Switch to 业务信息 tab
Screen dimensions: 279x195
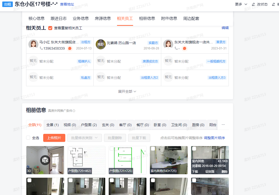pyautogui.click(x=81, y=19)
